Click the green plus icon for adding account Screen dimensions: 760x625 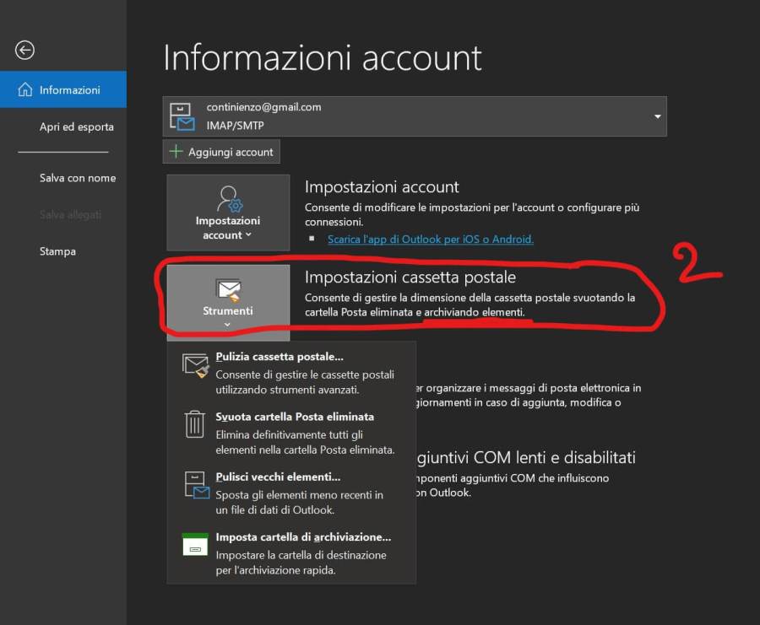176,152
